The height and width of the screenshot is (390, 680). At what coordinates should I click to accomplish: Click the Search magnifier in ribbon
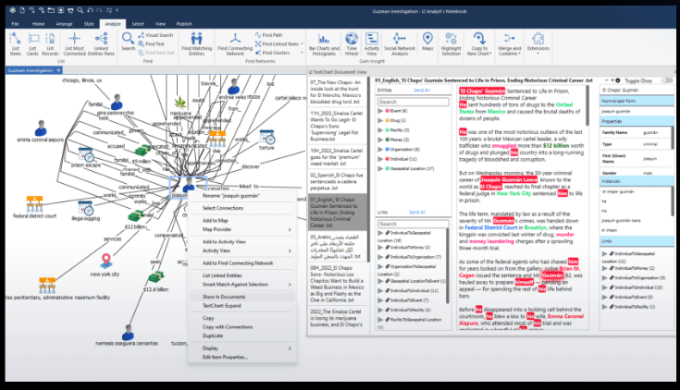128,42
